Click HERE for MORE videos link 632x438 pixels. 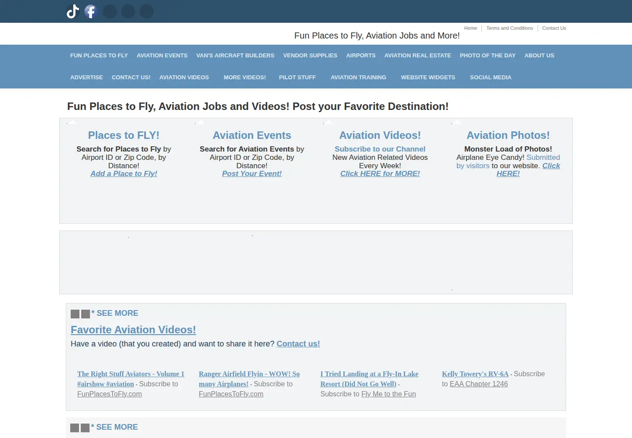tap(380, 173)
